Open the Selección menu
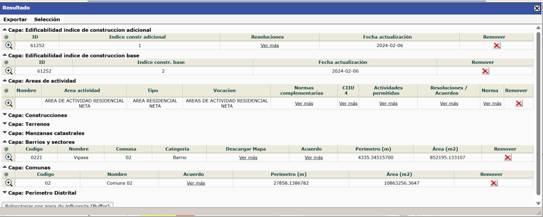The image size is (543, 217). click(47, 20)
